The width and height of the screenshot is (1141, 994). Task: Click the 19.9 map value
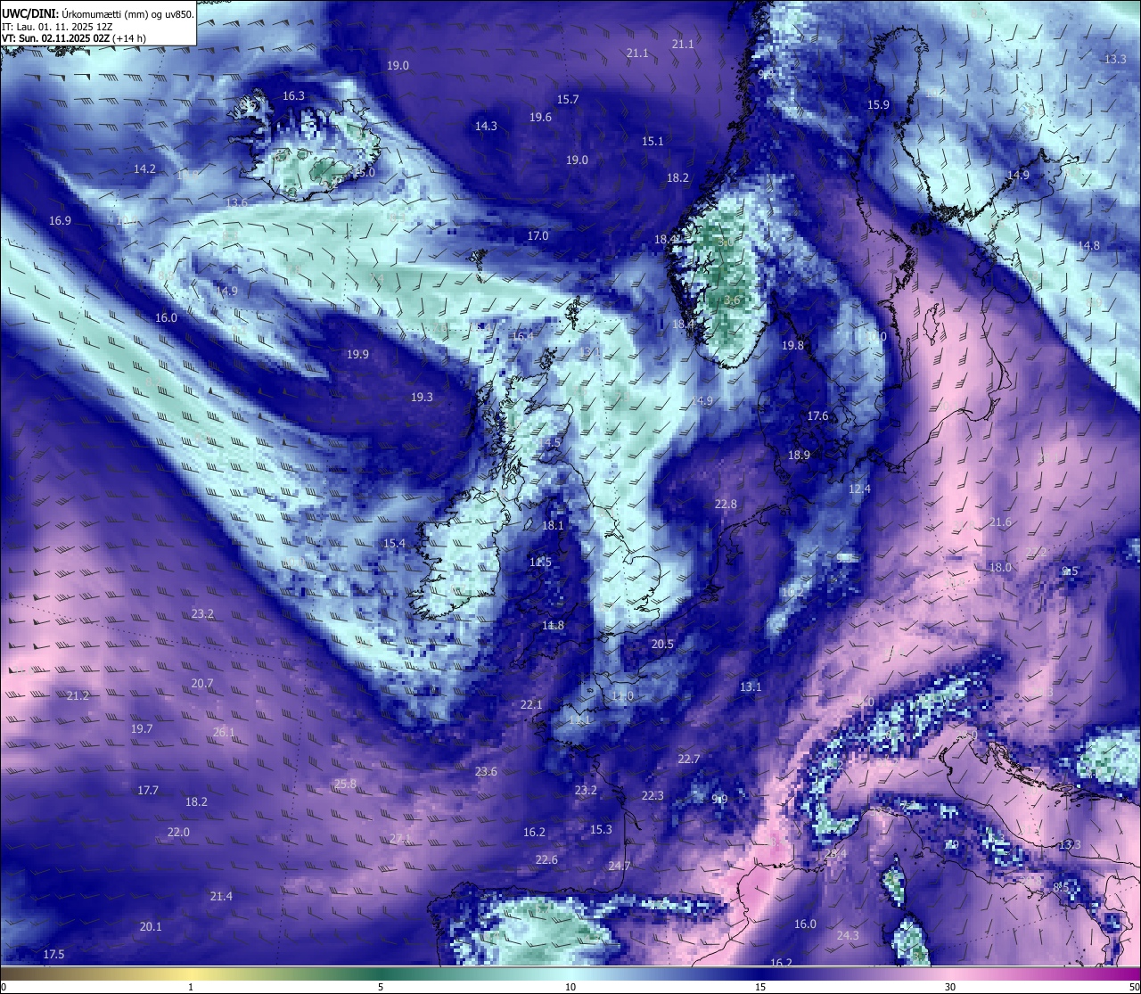(x=357, y=355)
